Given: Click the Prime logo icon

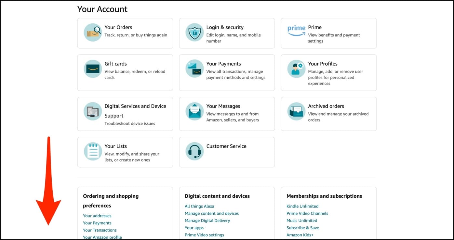Looking at the screenshot, I should tap(296, 31).
